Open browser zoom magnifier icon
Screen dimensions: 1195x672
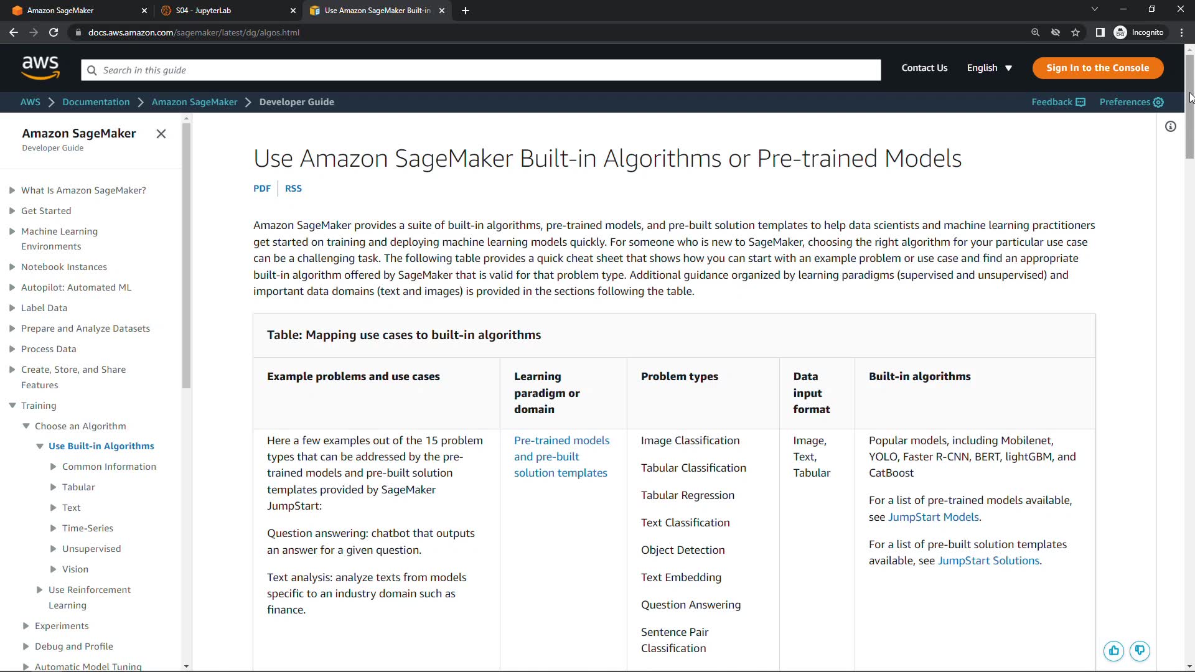tap(1035, 32)
